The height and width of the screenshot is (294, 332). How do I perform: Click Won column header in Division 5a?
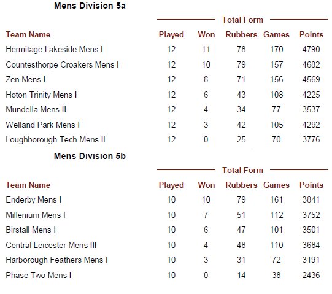pos(206,35)
